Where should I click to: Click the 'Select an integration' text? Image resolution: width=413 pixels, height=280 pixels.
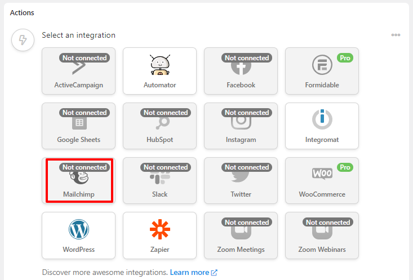(78, 35)
